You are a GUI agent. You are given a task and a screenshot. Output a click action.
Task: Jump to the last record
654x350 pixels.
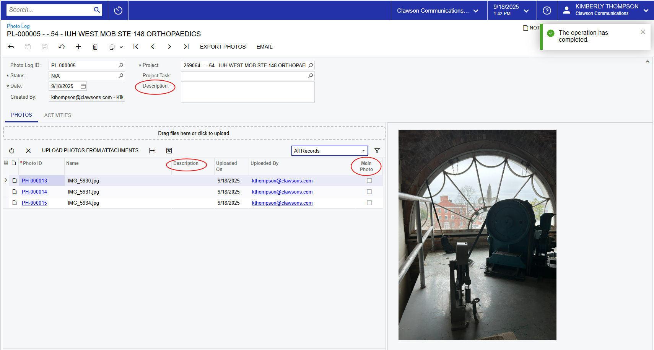186,47
